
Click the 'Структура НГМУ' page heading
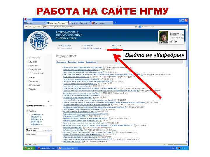pos(66,56)
